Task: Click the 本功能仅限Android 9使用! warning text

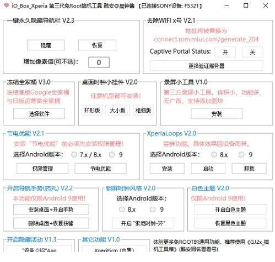Action: [49, 198]
